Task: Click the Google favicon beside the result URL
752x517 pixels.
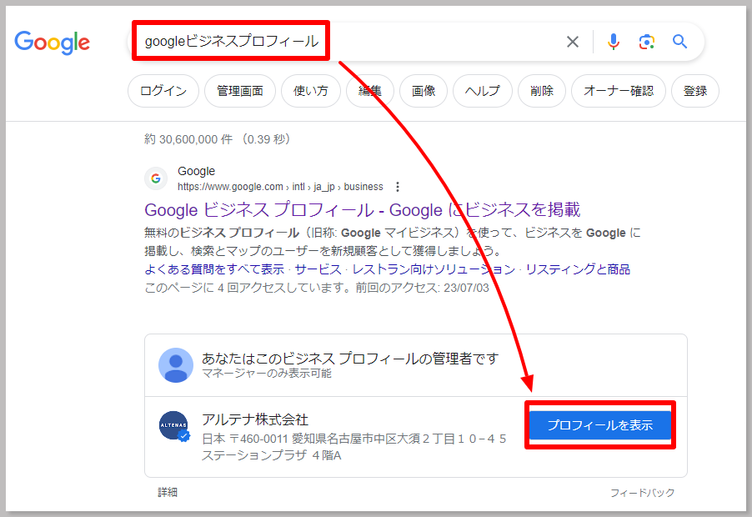Action: coord(156,178)
